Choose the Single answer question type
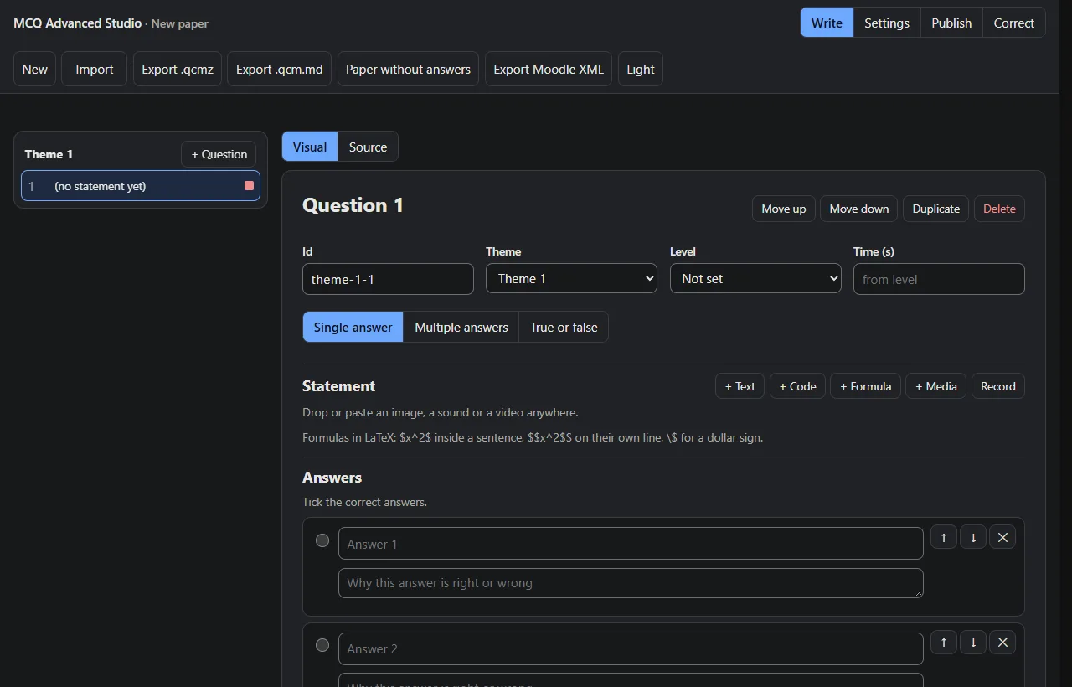 tap(353, 328)
